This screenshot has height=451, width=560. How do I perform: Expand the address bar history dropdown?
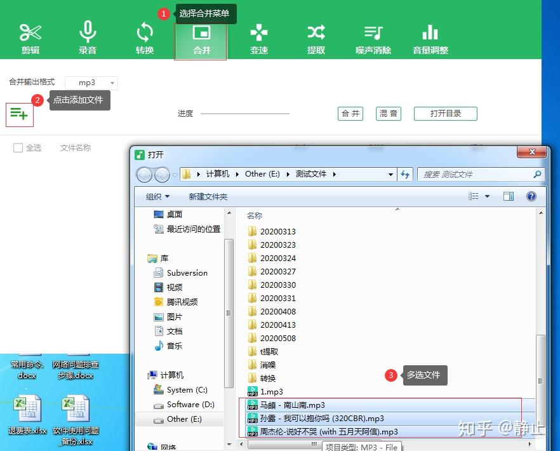coord(390,175)
